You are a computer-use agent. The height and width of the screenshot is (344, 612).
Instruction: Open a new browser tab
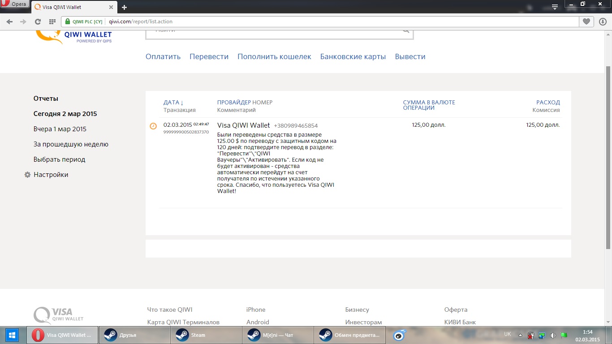click(124, 7)
